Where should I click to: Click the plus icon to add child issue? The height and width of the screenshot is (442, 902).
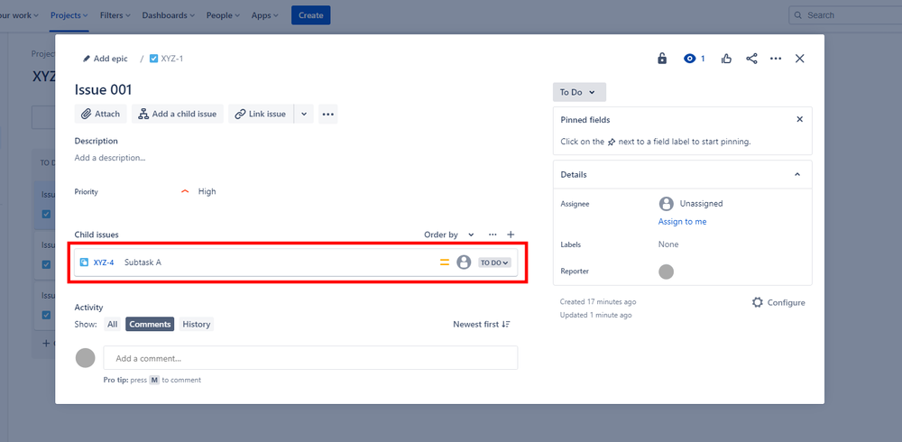coord(511,235)
